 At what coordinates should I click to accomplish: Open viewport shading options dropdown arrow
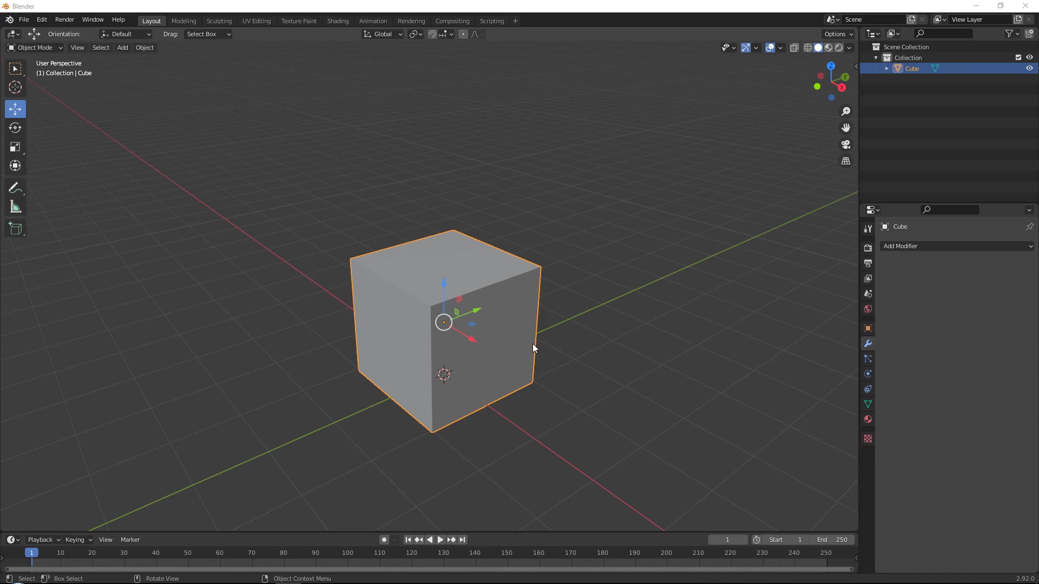coord(849,48)
